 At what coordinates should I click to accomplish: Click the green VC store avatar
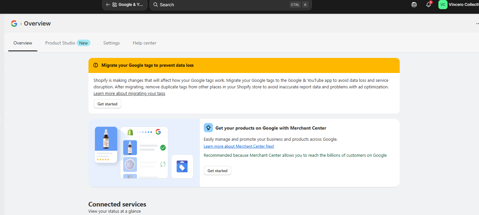443,5
